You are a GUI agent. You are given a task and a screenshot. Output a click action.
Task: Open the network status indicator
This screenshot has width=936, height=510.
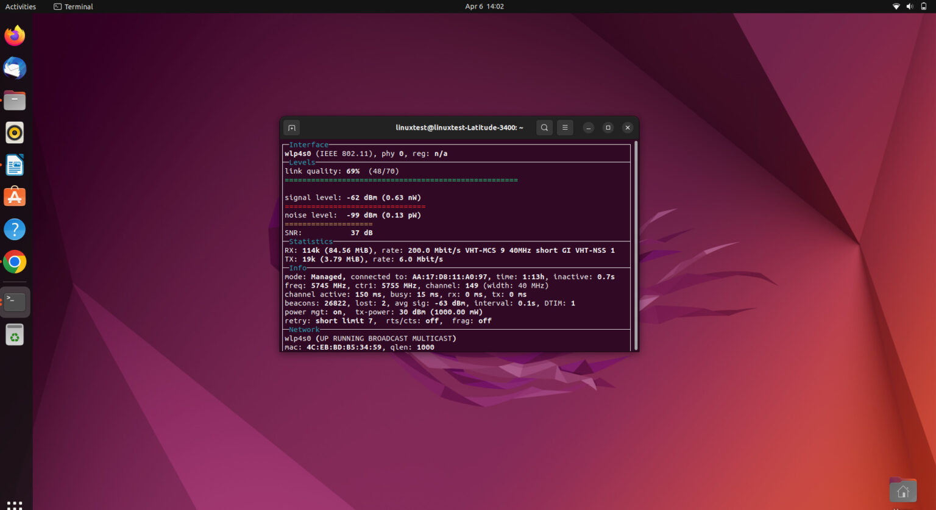click(896, 6)
